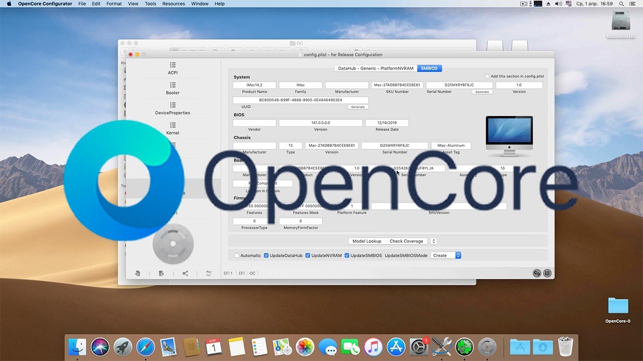Screen dimensions: 643x361
Task: Generate a new UUID
Action: tap(358, 107)
